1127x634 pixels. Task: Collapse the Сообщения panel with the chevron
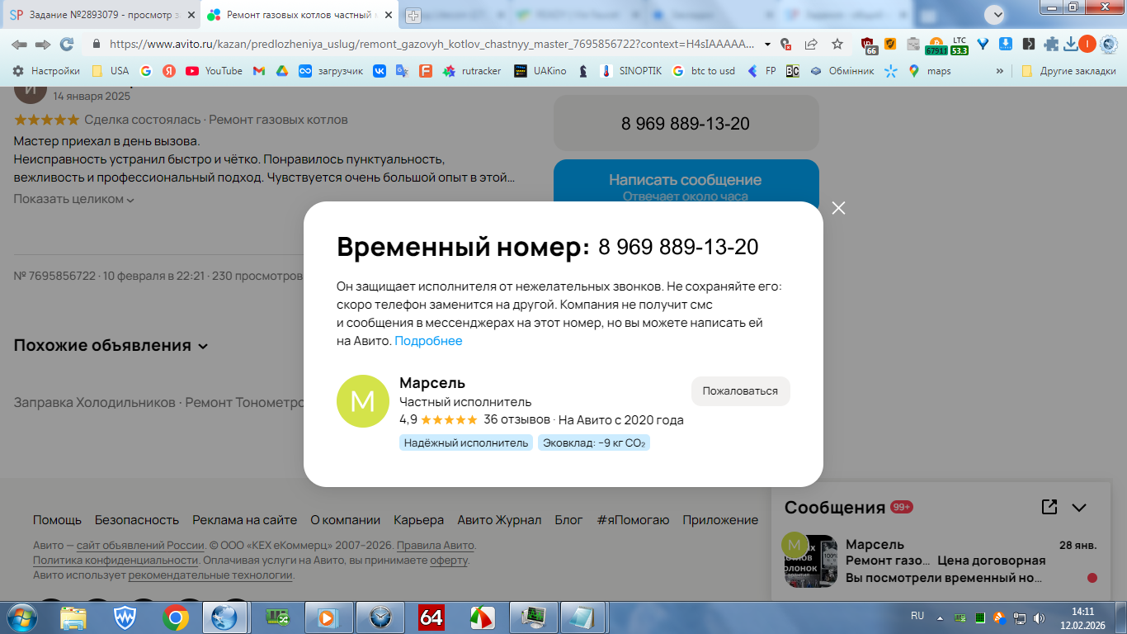[x=1079, y=507]
